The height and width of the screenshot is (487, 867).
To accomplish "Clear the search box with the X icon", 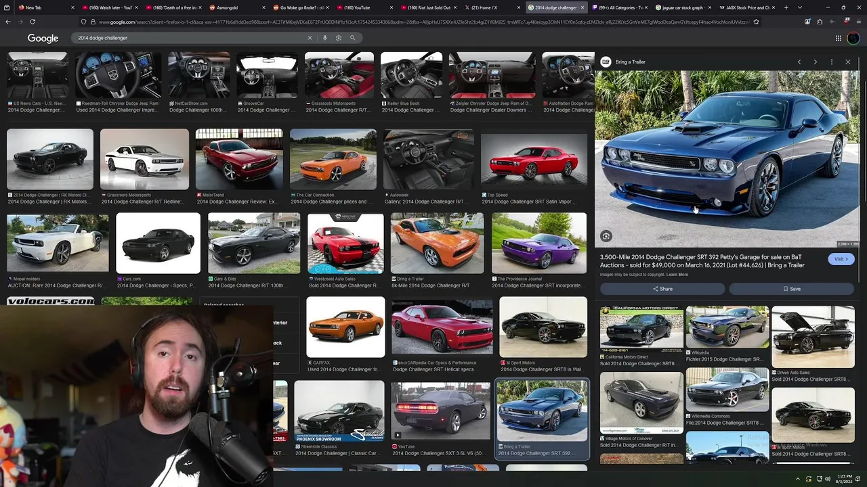I will click(x=310, y=38).
